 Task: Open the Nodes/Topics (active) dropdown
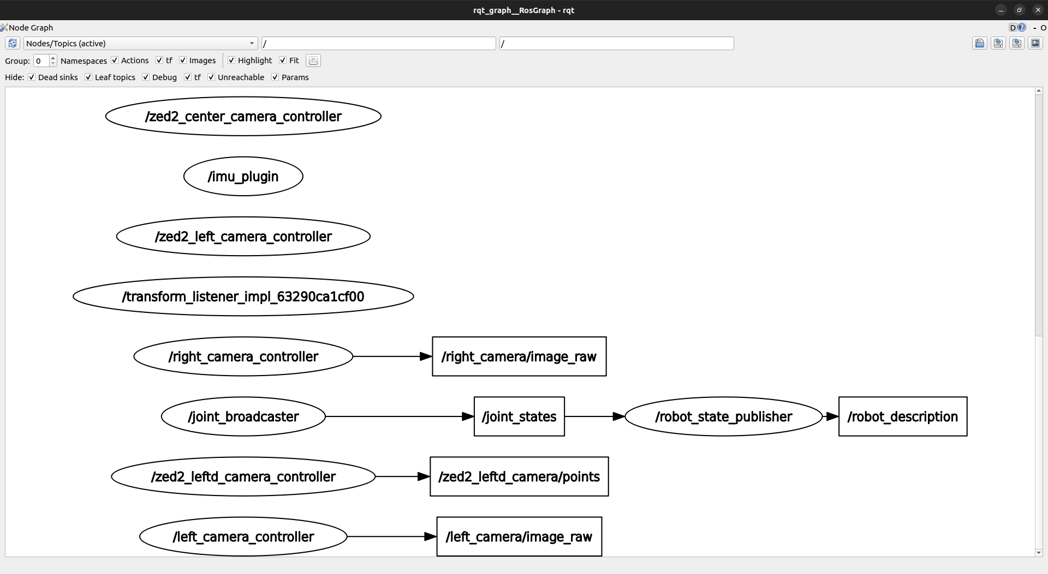140,43
